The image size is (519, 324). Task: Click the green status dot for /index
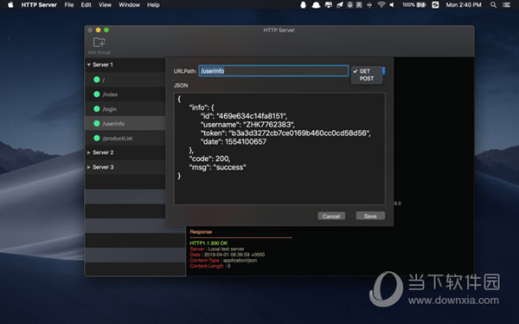(x=97, y=94)
